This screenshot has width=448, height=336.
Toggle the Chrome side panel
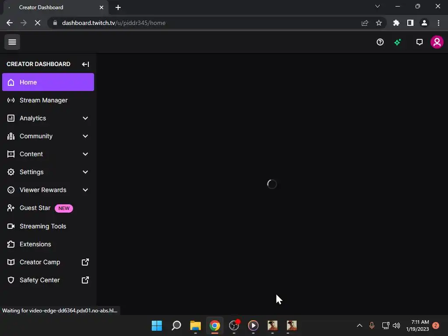point(410,23)
